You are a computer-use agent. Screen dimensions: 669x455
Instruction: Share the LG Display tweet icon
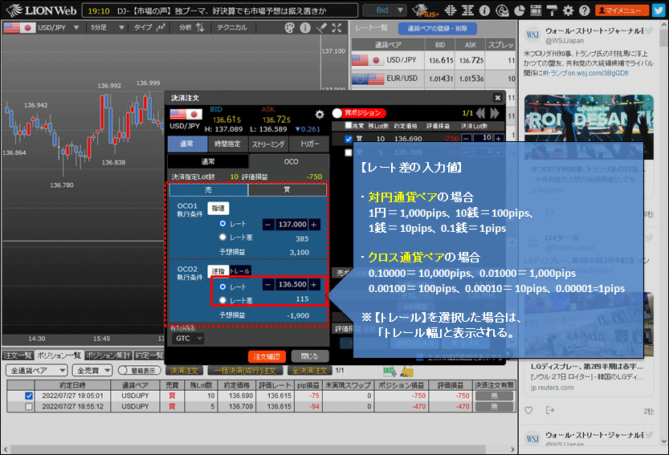(x=550, y=410)
